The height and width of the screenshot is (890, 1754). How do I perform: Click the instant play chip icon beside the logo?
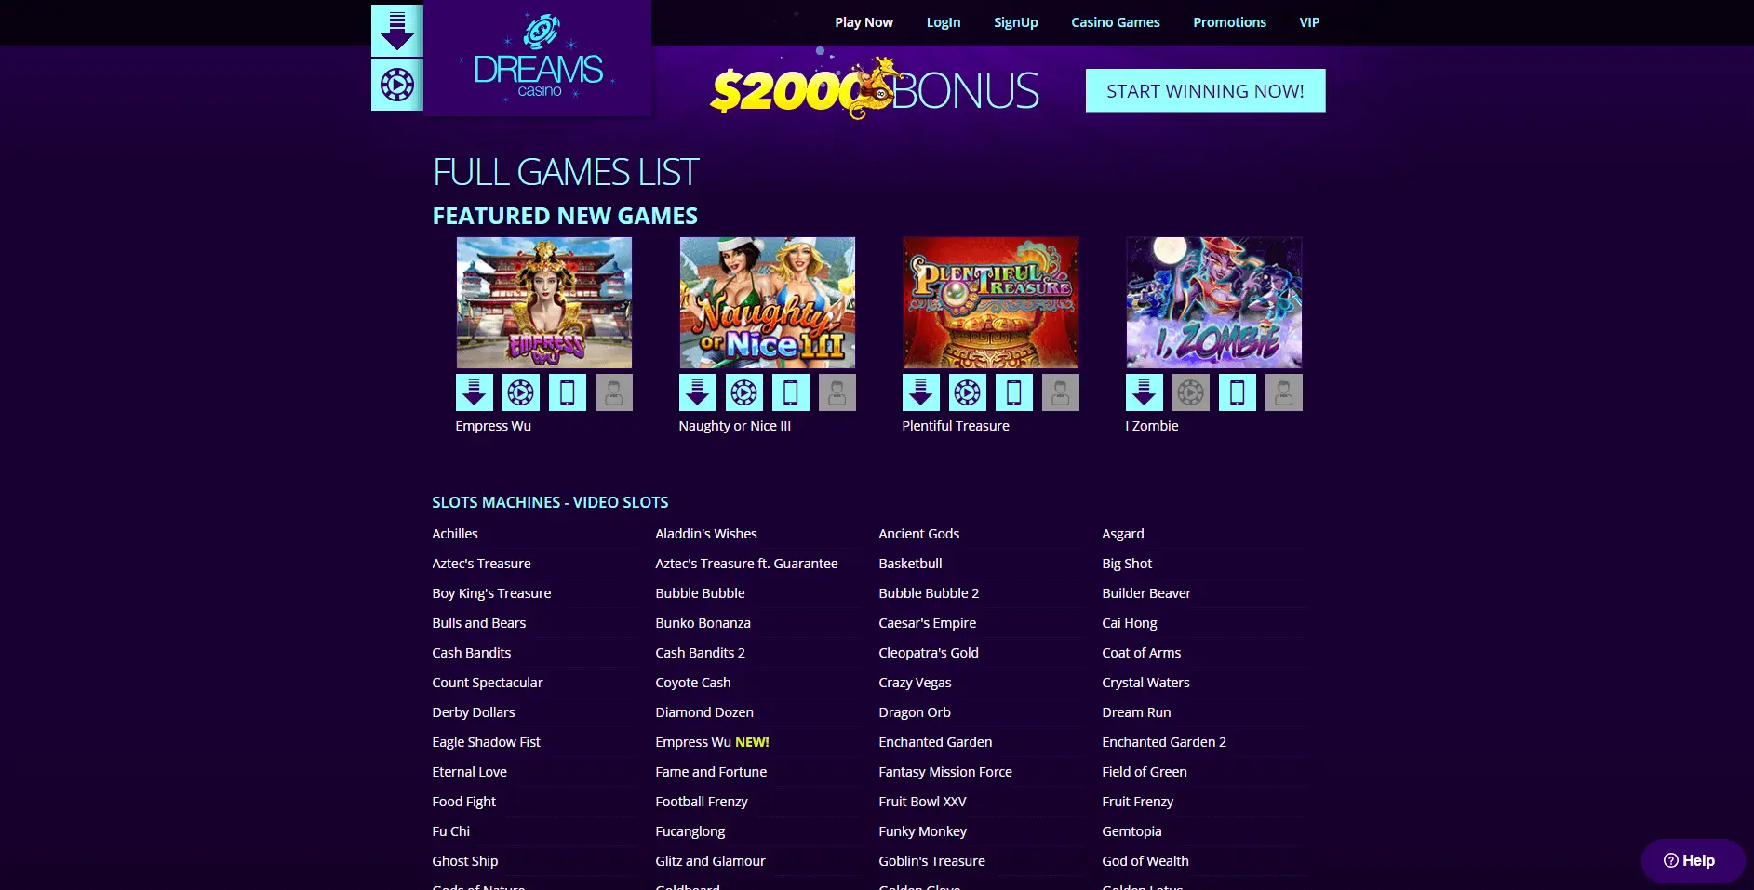(397, 85)
